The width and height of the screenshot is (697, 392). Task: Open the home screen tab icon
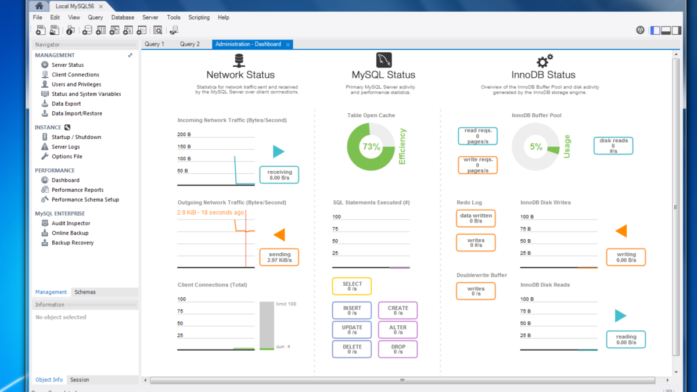click(x=39, y=6)
